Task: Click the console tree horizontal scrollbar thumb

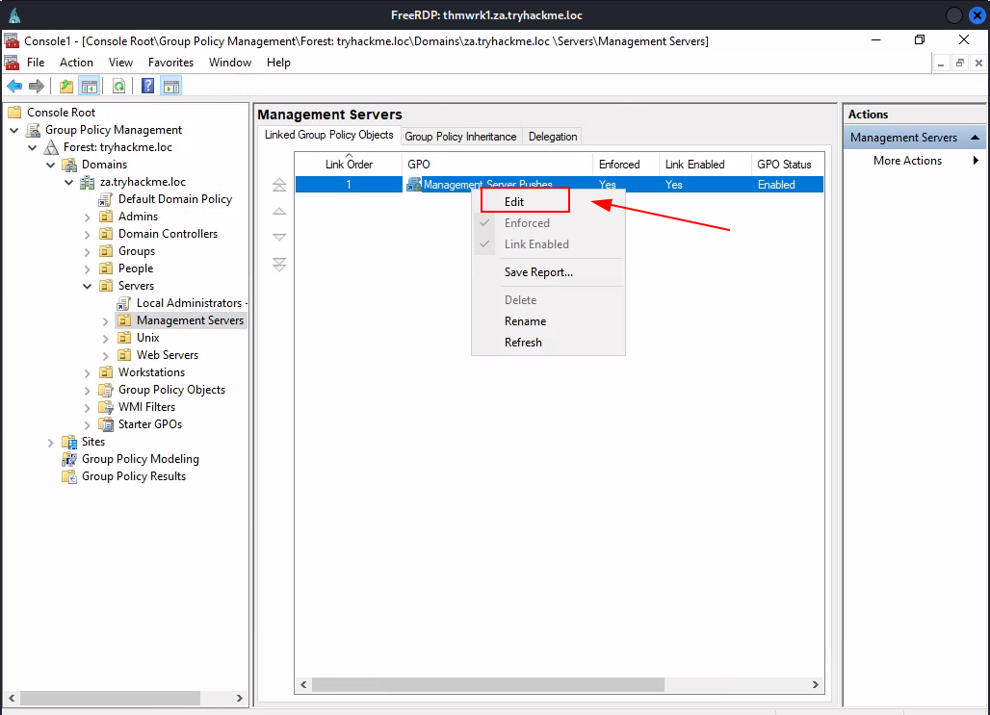Action: (x=111, y=698)
